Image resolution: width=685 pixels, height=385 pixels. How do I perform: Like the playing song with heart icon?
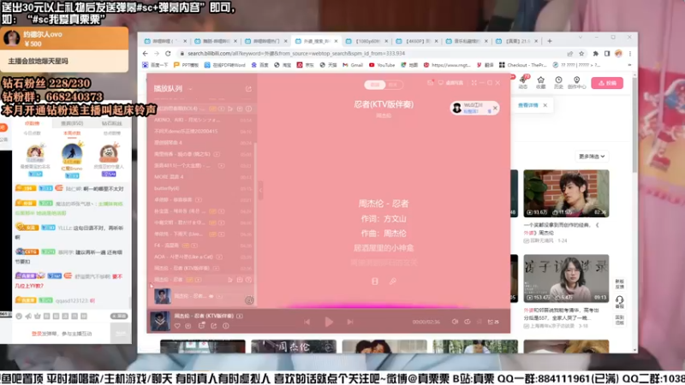(x=177, y=326)
